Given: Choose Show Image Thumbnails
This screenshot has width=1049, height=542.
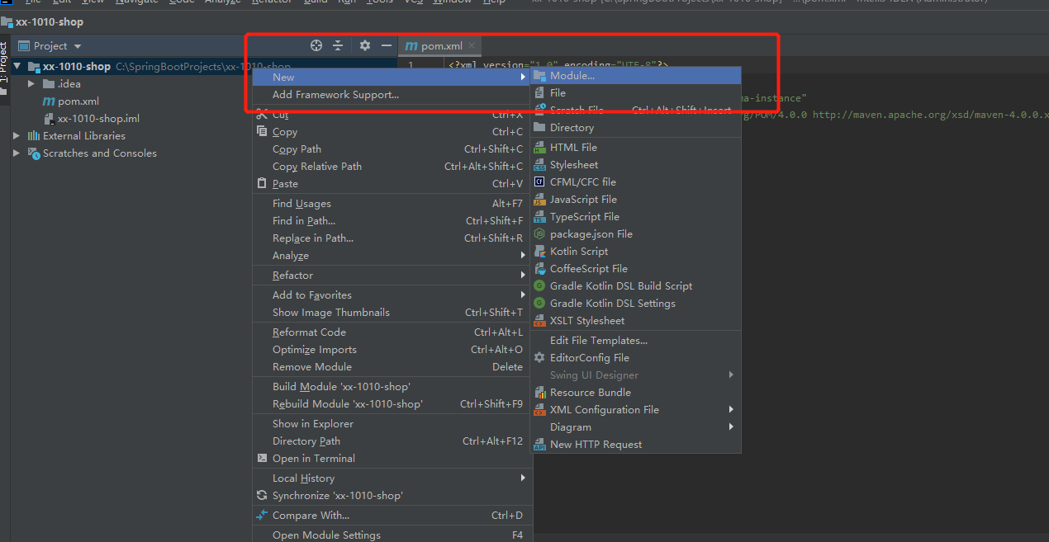Looking at the screenshot, I should point(392,312).
